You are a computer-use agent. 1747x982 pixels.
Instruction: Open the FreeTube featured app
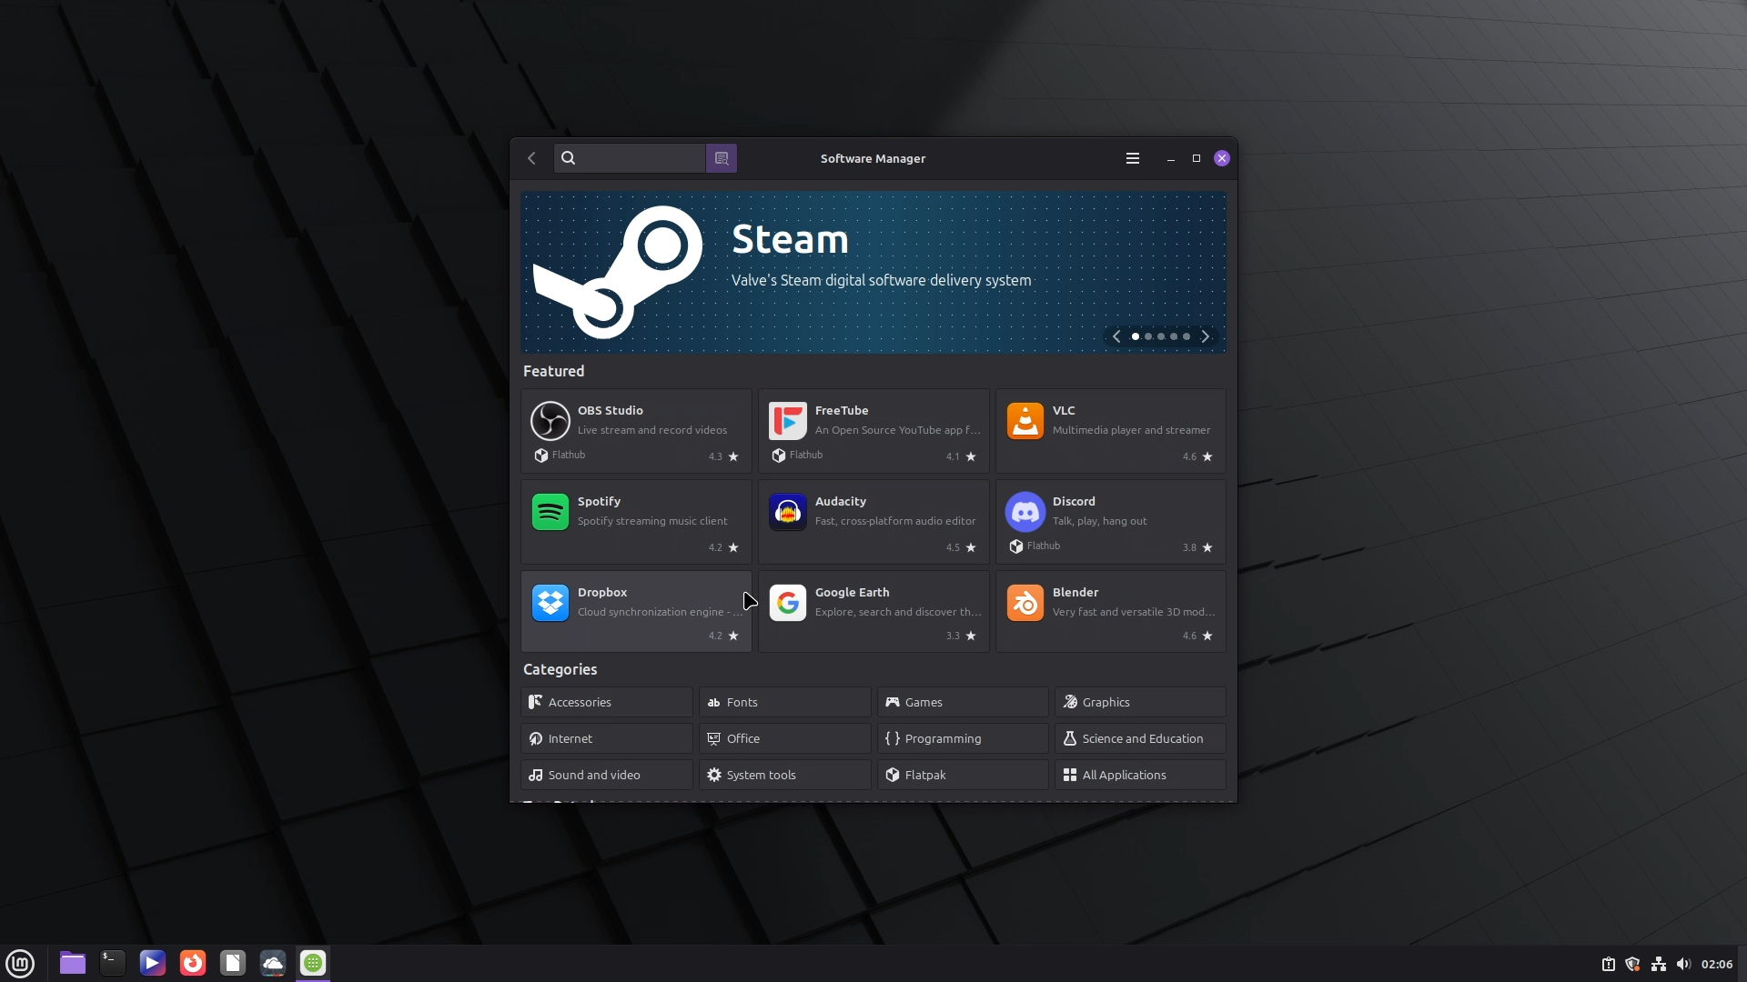coord(873,431)
